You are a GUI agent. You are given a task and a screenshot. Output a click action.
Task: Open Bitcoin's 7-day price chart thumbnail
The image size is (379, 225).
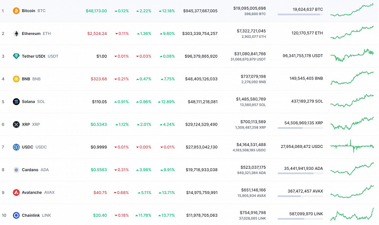pos(352,10)
